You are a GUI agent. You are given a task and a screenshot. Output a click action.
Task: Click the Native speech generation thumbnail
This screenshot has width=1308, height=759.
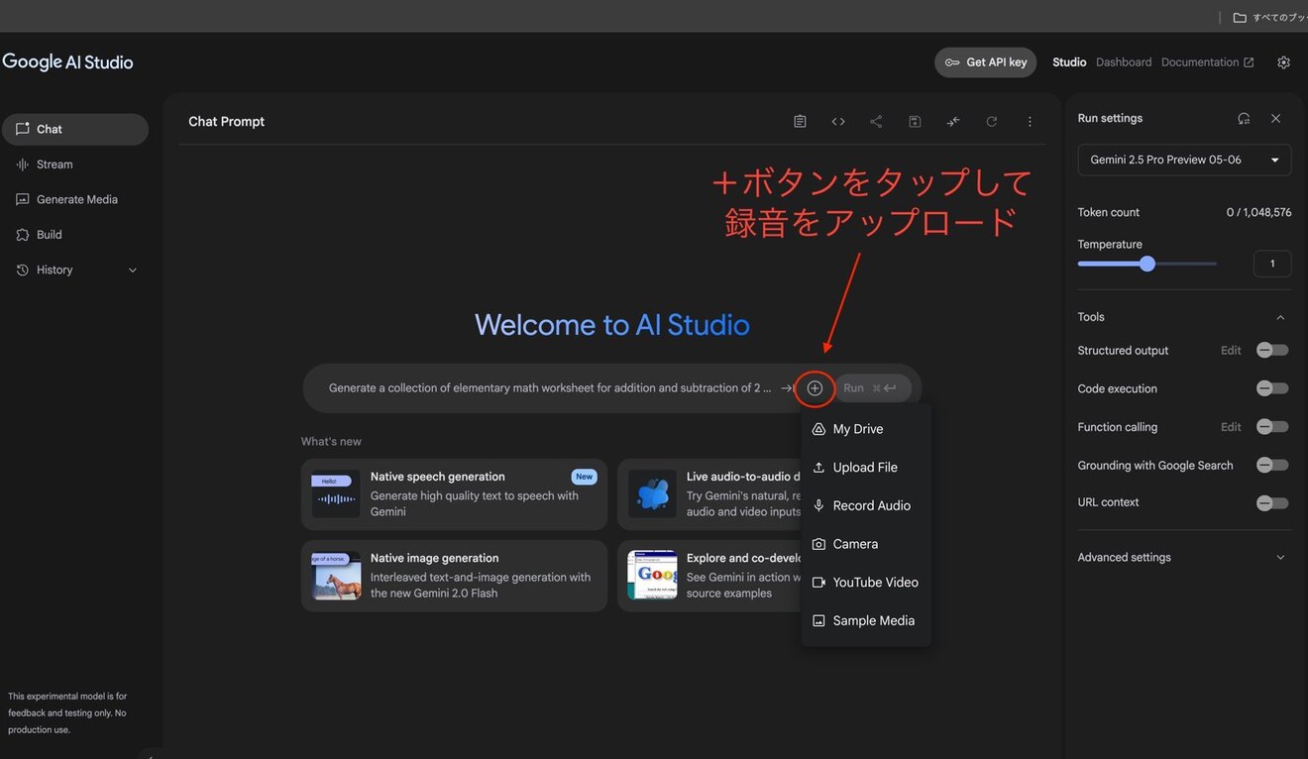click(336, 493)
